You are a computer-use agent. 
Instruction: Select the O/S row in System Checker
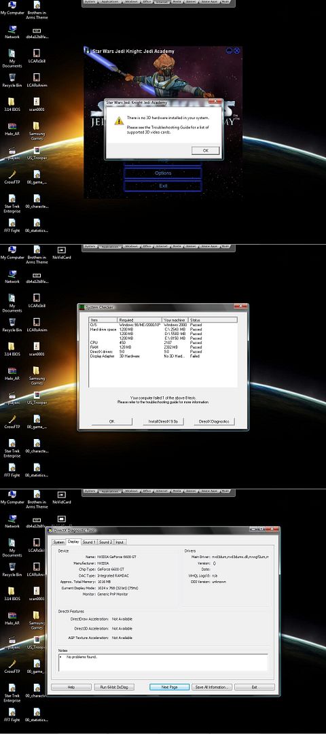pyautogui.click(x=163, y=324)
